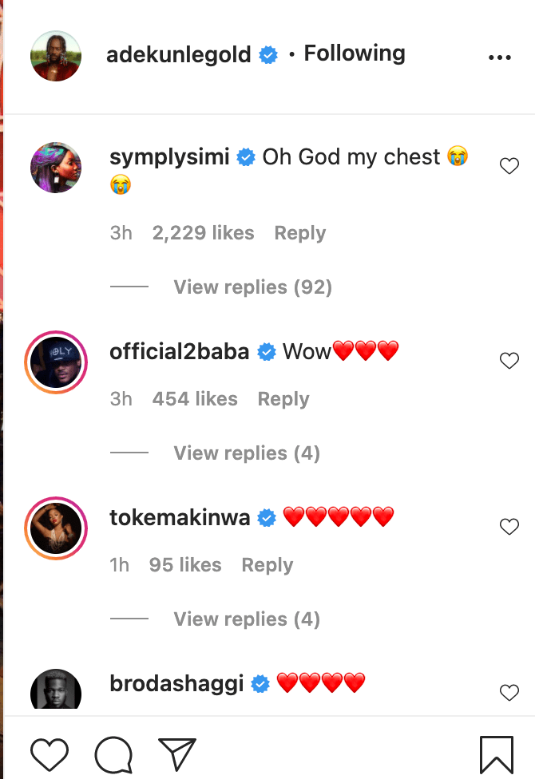Like tokemakinwa's comment

(509, 527)
